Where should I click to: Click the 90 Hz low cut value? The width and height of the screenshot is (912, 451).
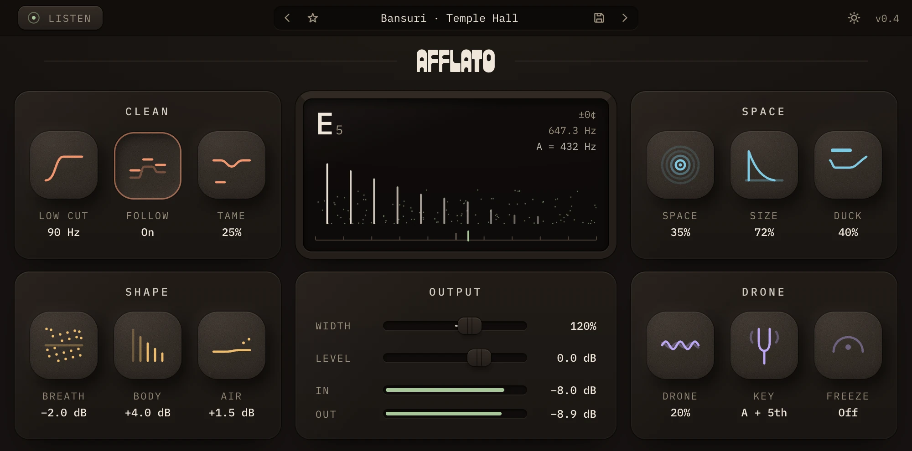click(64, 232)
